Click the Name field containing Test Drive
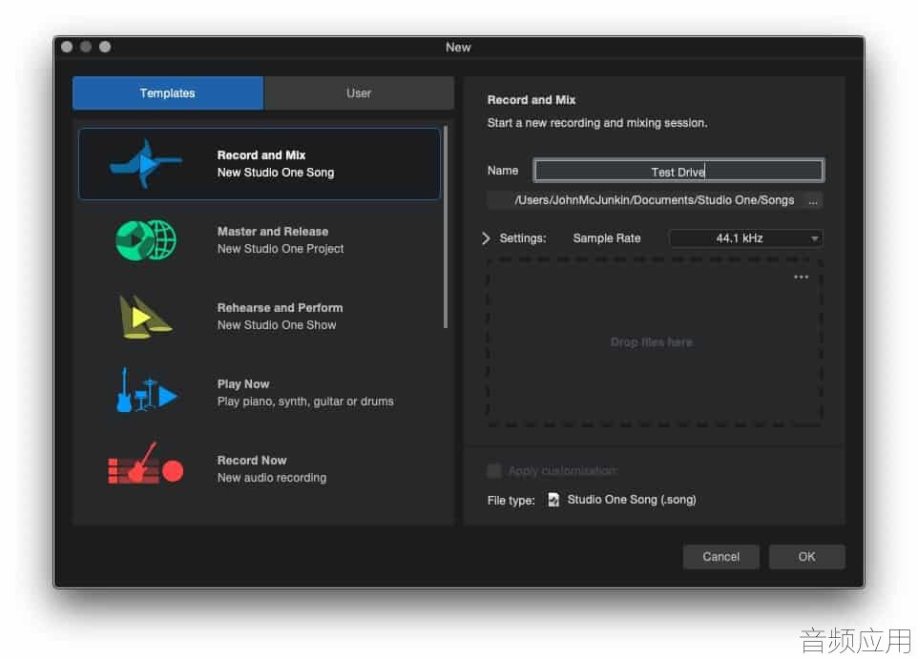 click(678, 171)
